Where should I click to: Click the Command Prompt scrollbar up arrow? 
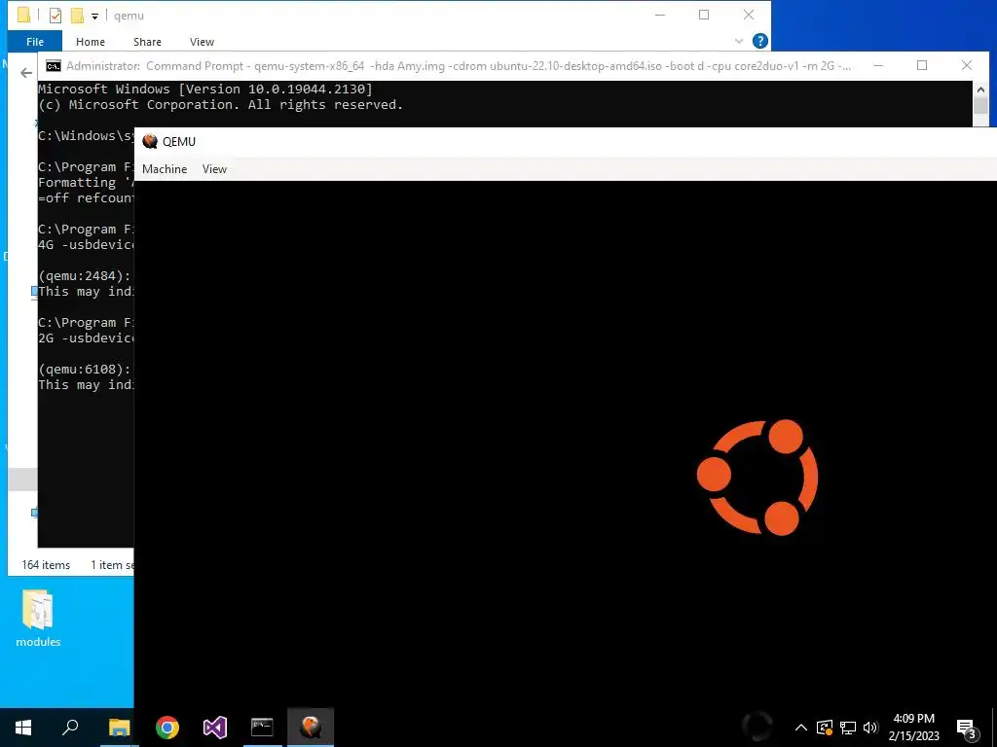(980, 89)
